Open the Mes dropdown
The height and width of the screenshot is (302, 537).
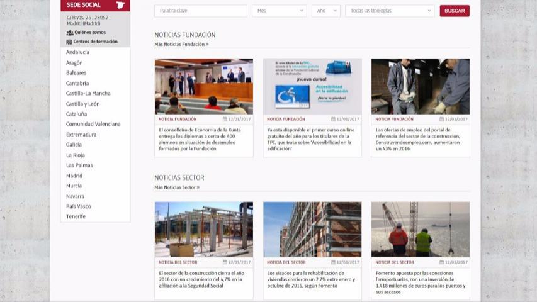tap(279, 11)
